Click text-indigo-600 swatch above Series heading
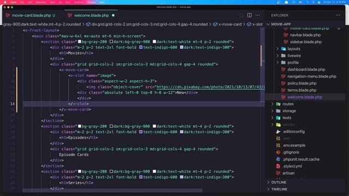The image size is (349, 196). pyautogui.click(x=141, y=177)
